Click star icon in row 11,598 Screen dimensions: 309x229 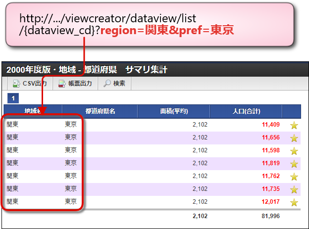point(294,151)
